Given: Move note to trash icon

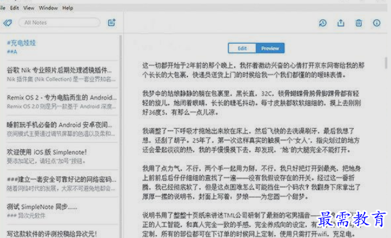Looking at the screenshot, I should click(x=359, y=23).
